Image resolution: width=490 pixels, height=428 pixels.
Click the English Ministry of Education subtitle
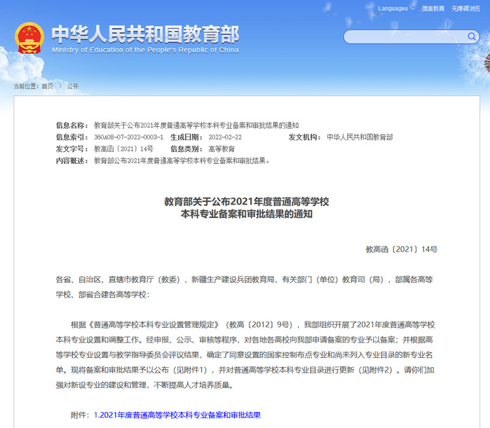point(144,50)
